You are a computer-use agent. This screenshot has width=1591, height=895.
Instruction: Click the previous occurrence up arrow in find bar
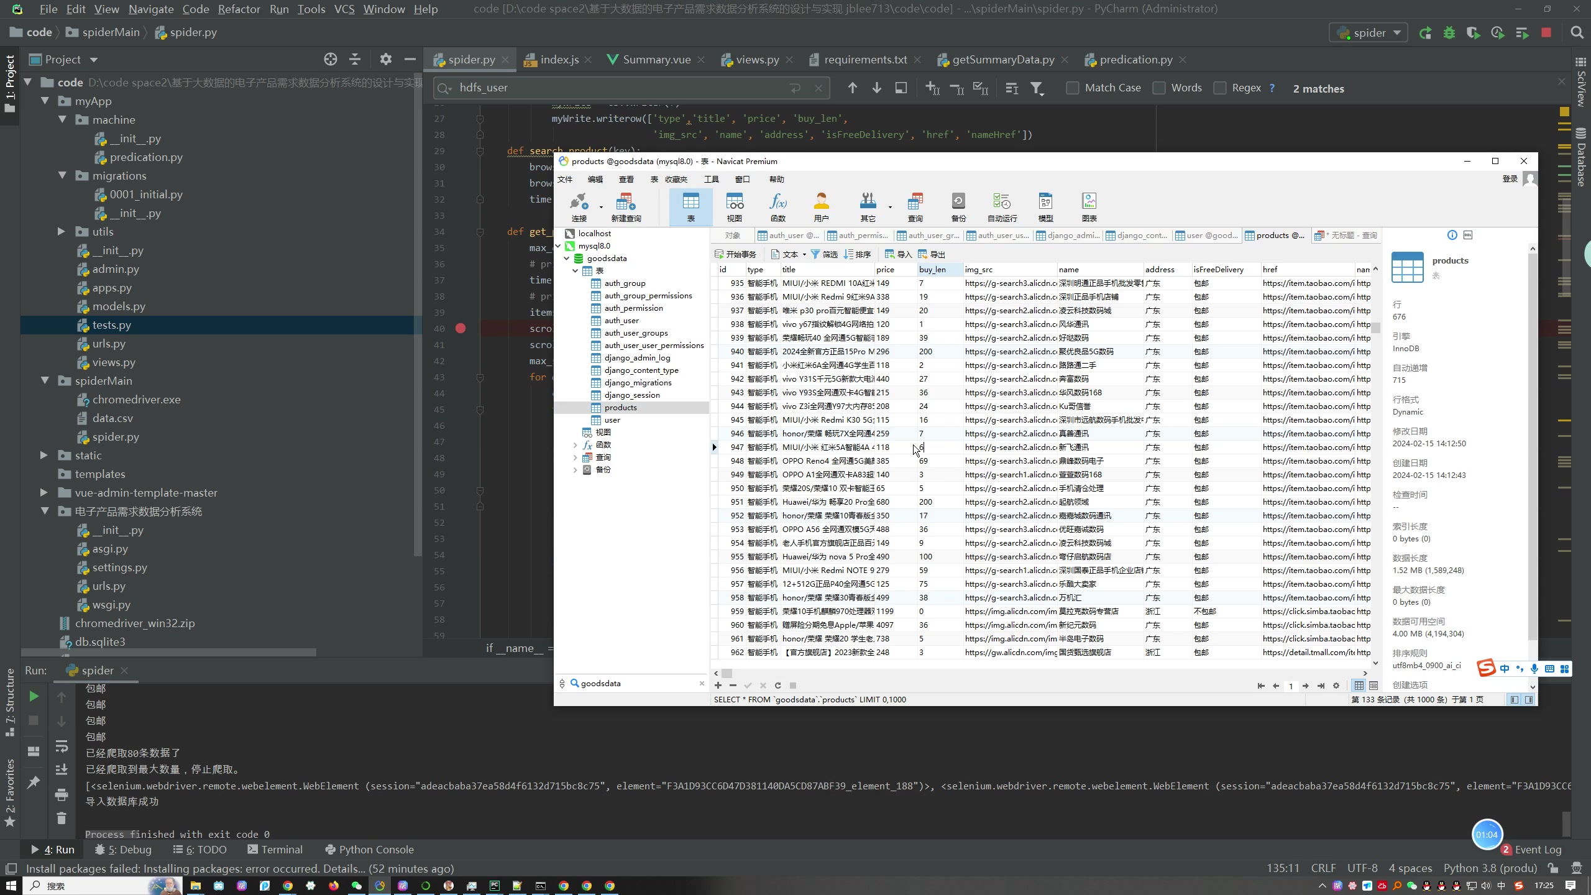point(853,88)
